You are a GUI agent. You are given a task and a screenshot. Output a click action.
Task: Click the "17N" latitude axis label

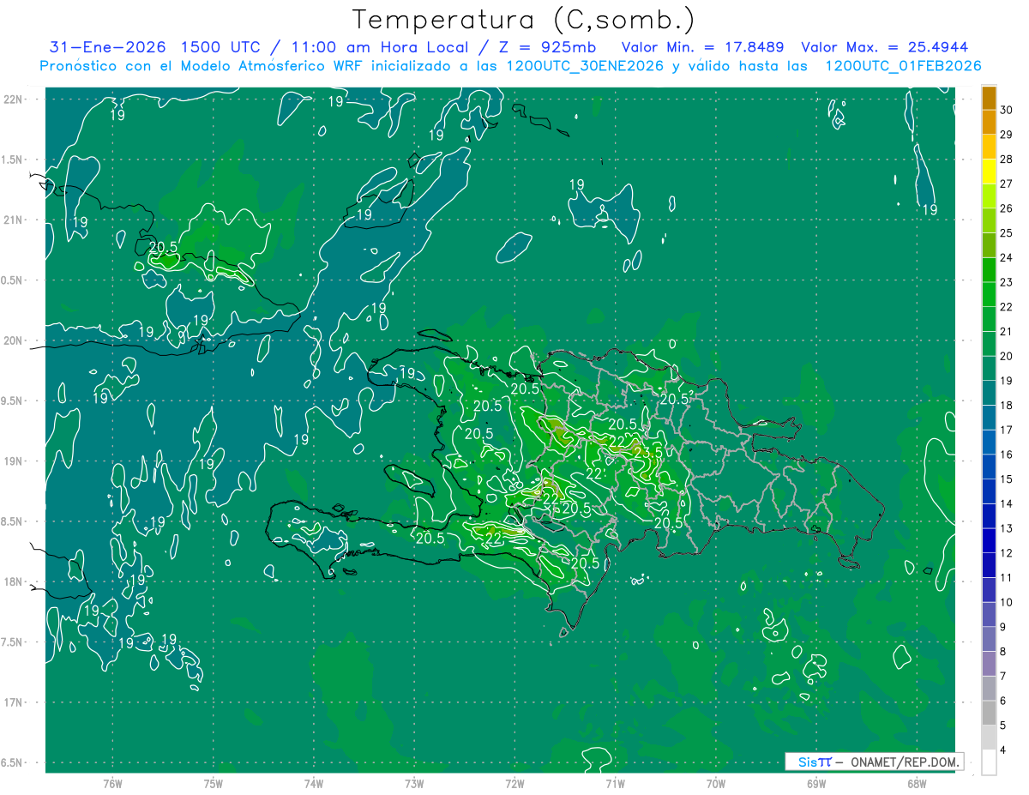[x=15, y=702]
